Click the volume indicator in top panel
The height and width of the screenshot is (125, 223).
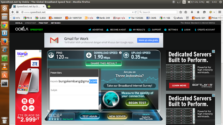208,2
